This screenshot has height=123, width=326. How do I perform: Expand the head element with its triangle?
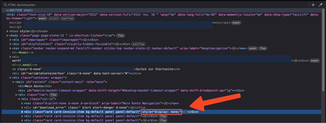(x=7, y=31)
